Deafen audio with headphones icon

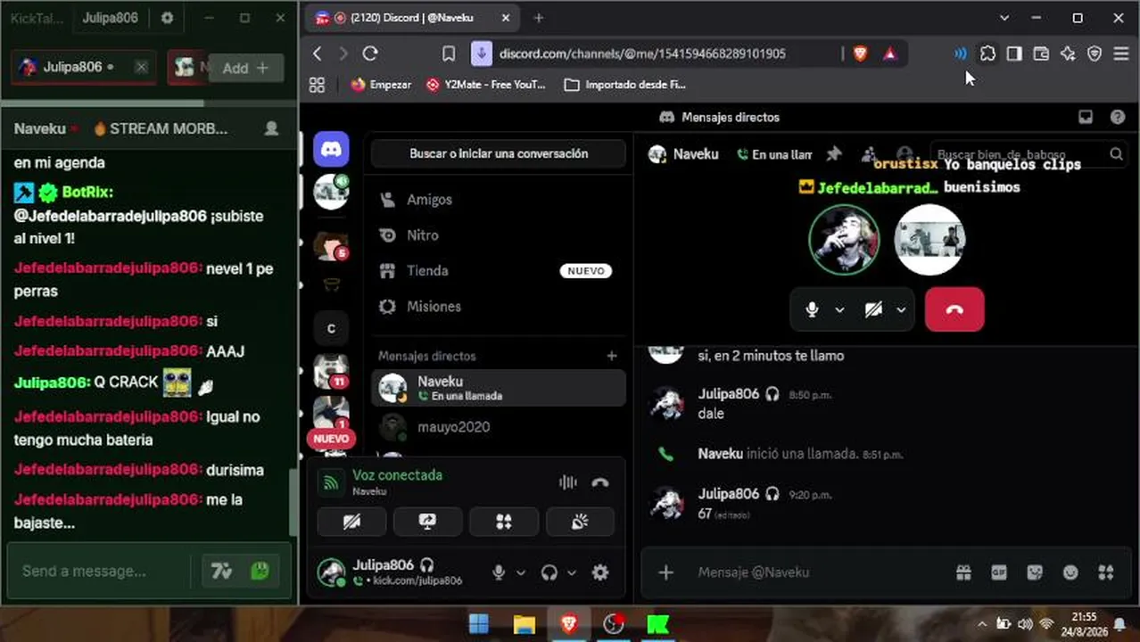coord(549,572)
